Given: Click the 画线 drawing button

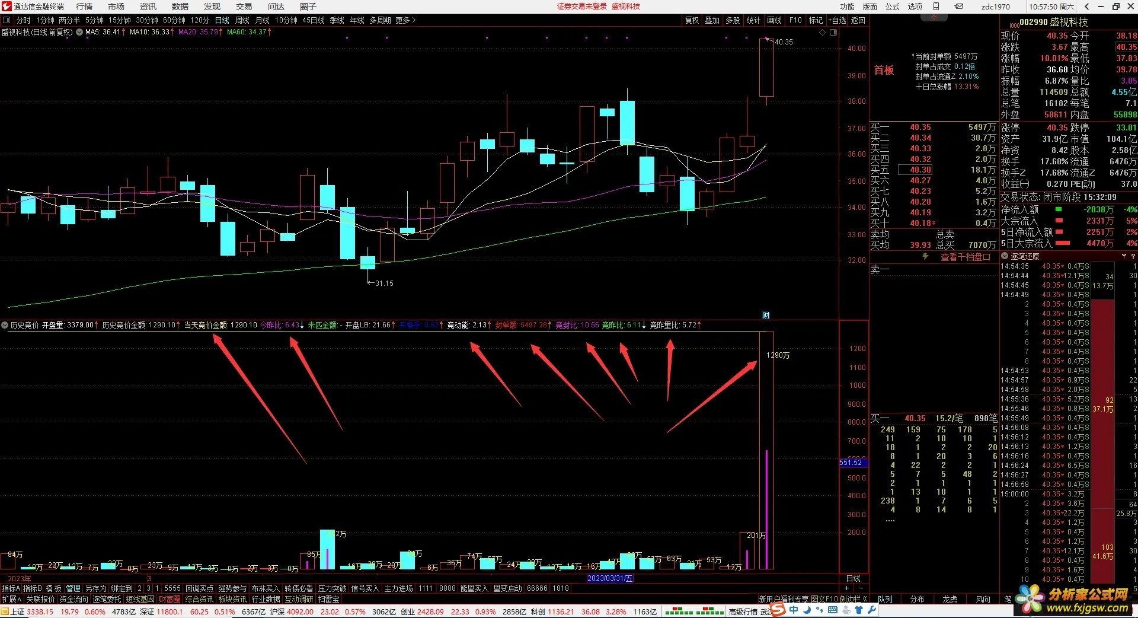Looking at the screenshot, I should (775, 20).
